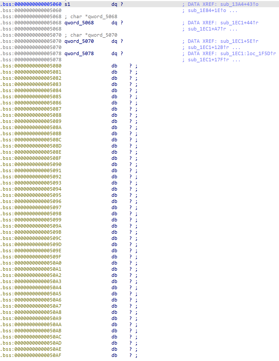Follow the sub_1EC1+A7 xref link
The image size is (279, 361).
(207, 29)
